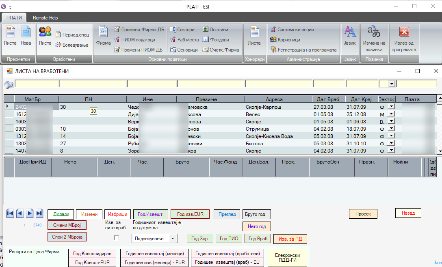The width and height of the screenshot is (442, 267).
Task: Toggle the Изв. за сите враб. checkbox
Action: click(117, 238)
